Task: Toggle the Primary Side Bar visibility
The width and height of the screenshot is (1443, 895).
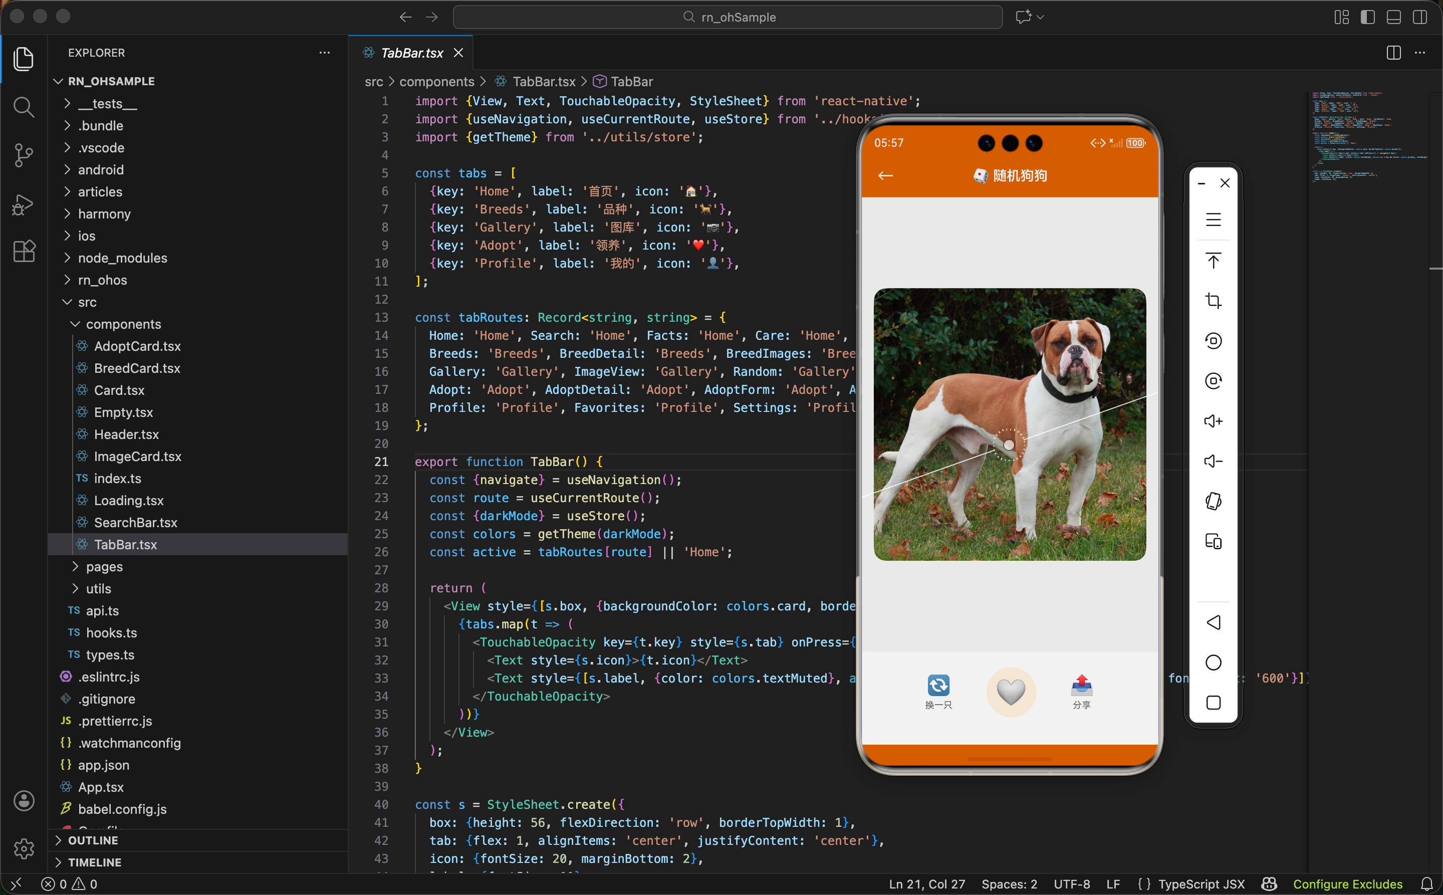Action: [1367, 17]
